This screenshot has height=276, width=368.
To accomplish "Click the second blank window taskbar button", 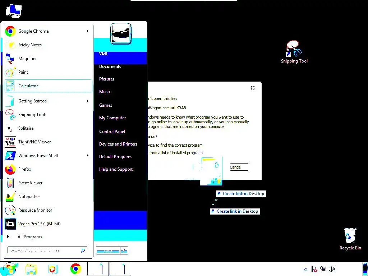I will click(120, 269).
